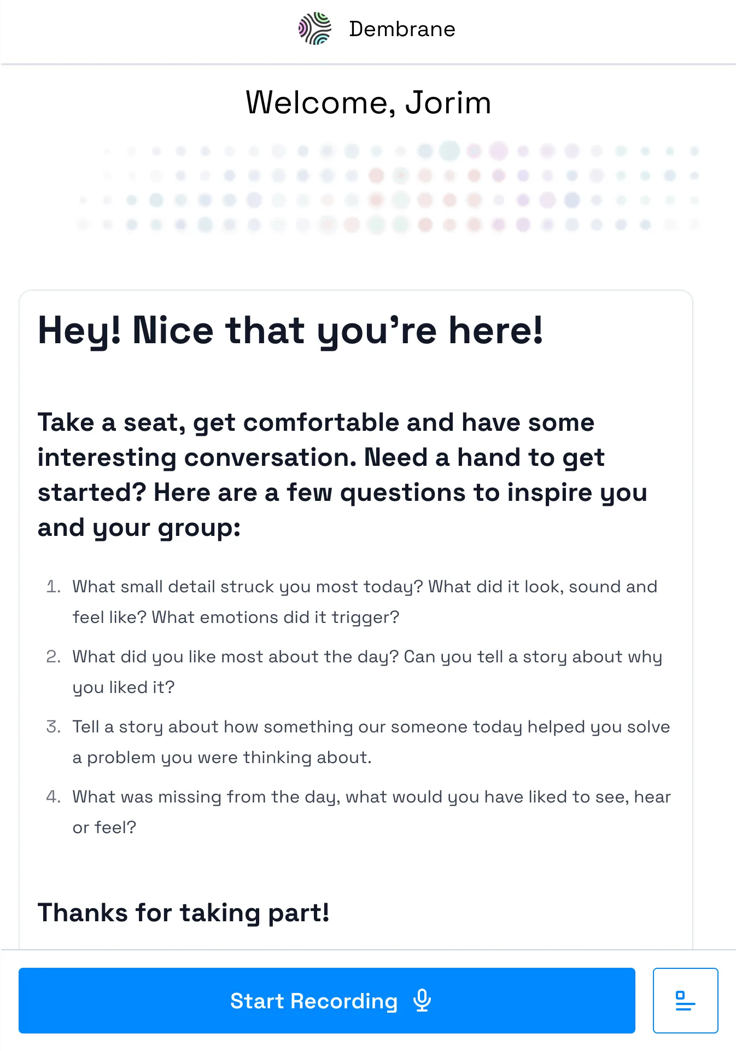This screenshot has height=1051, width=736.
Task: Click the Hey! Nice that you're here! heading
Action: click(290, 331)
